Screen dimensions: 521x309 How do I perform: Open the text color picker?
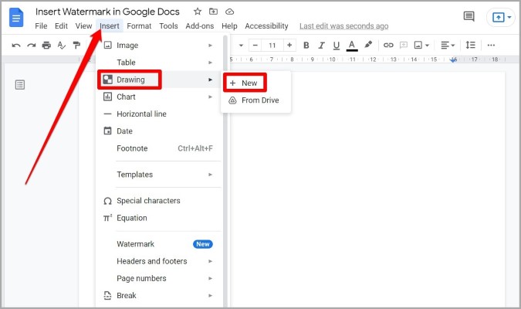(352, 46)
